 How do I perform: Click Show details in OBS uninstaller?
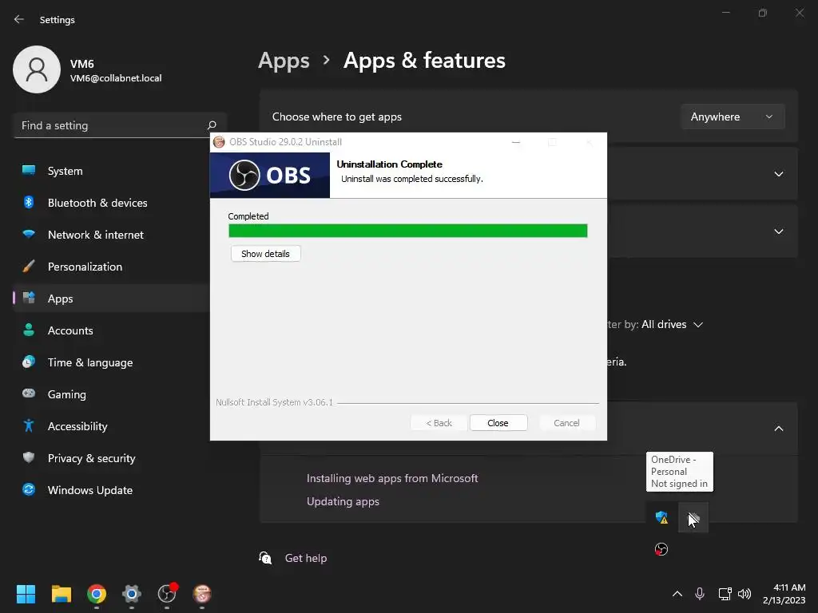point(265,254)
